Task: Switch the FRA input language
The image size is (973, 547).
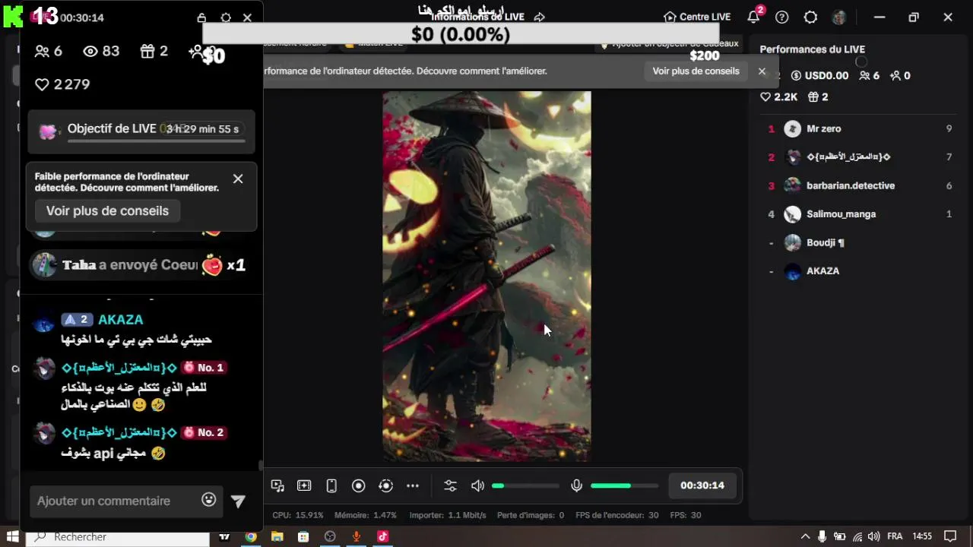Action: pyautogui.click(x=895, y=536)
